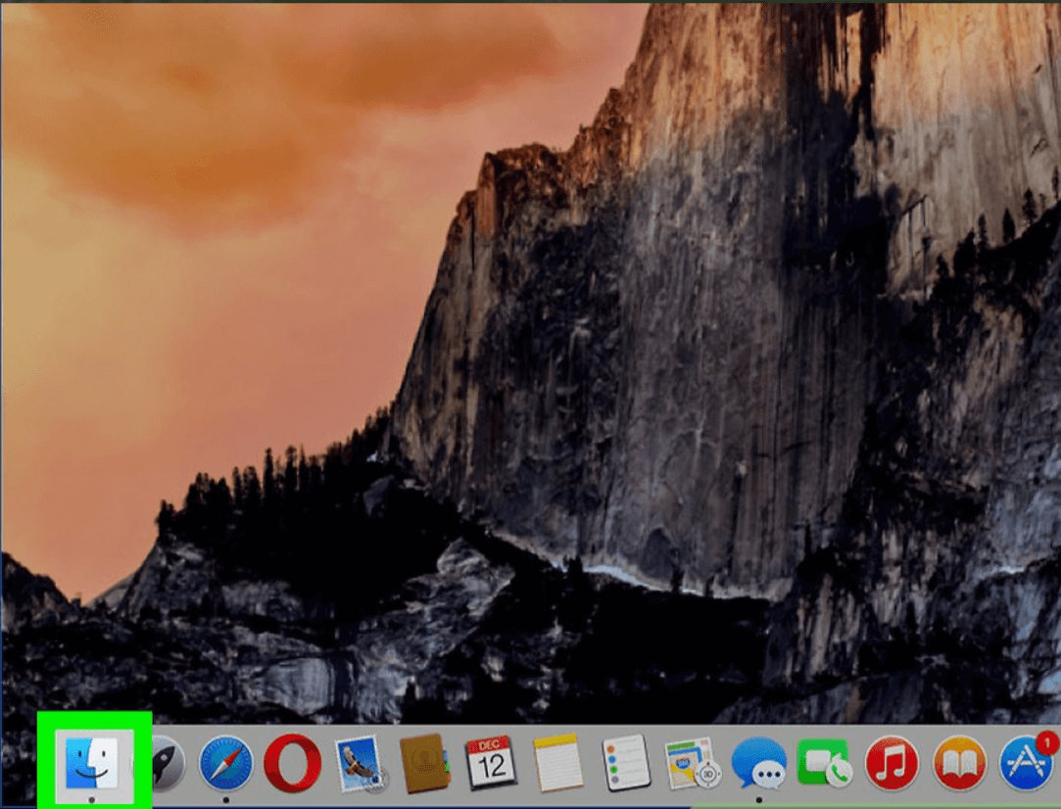Click the running indicator dot under Messages
The width and height of the screenshot is (1061, 809).
[x=759, y=800]
